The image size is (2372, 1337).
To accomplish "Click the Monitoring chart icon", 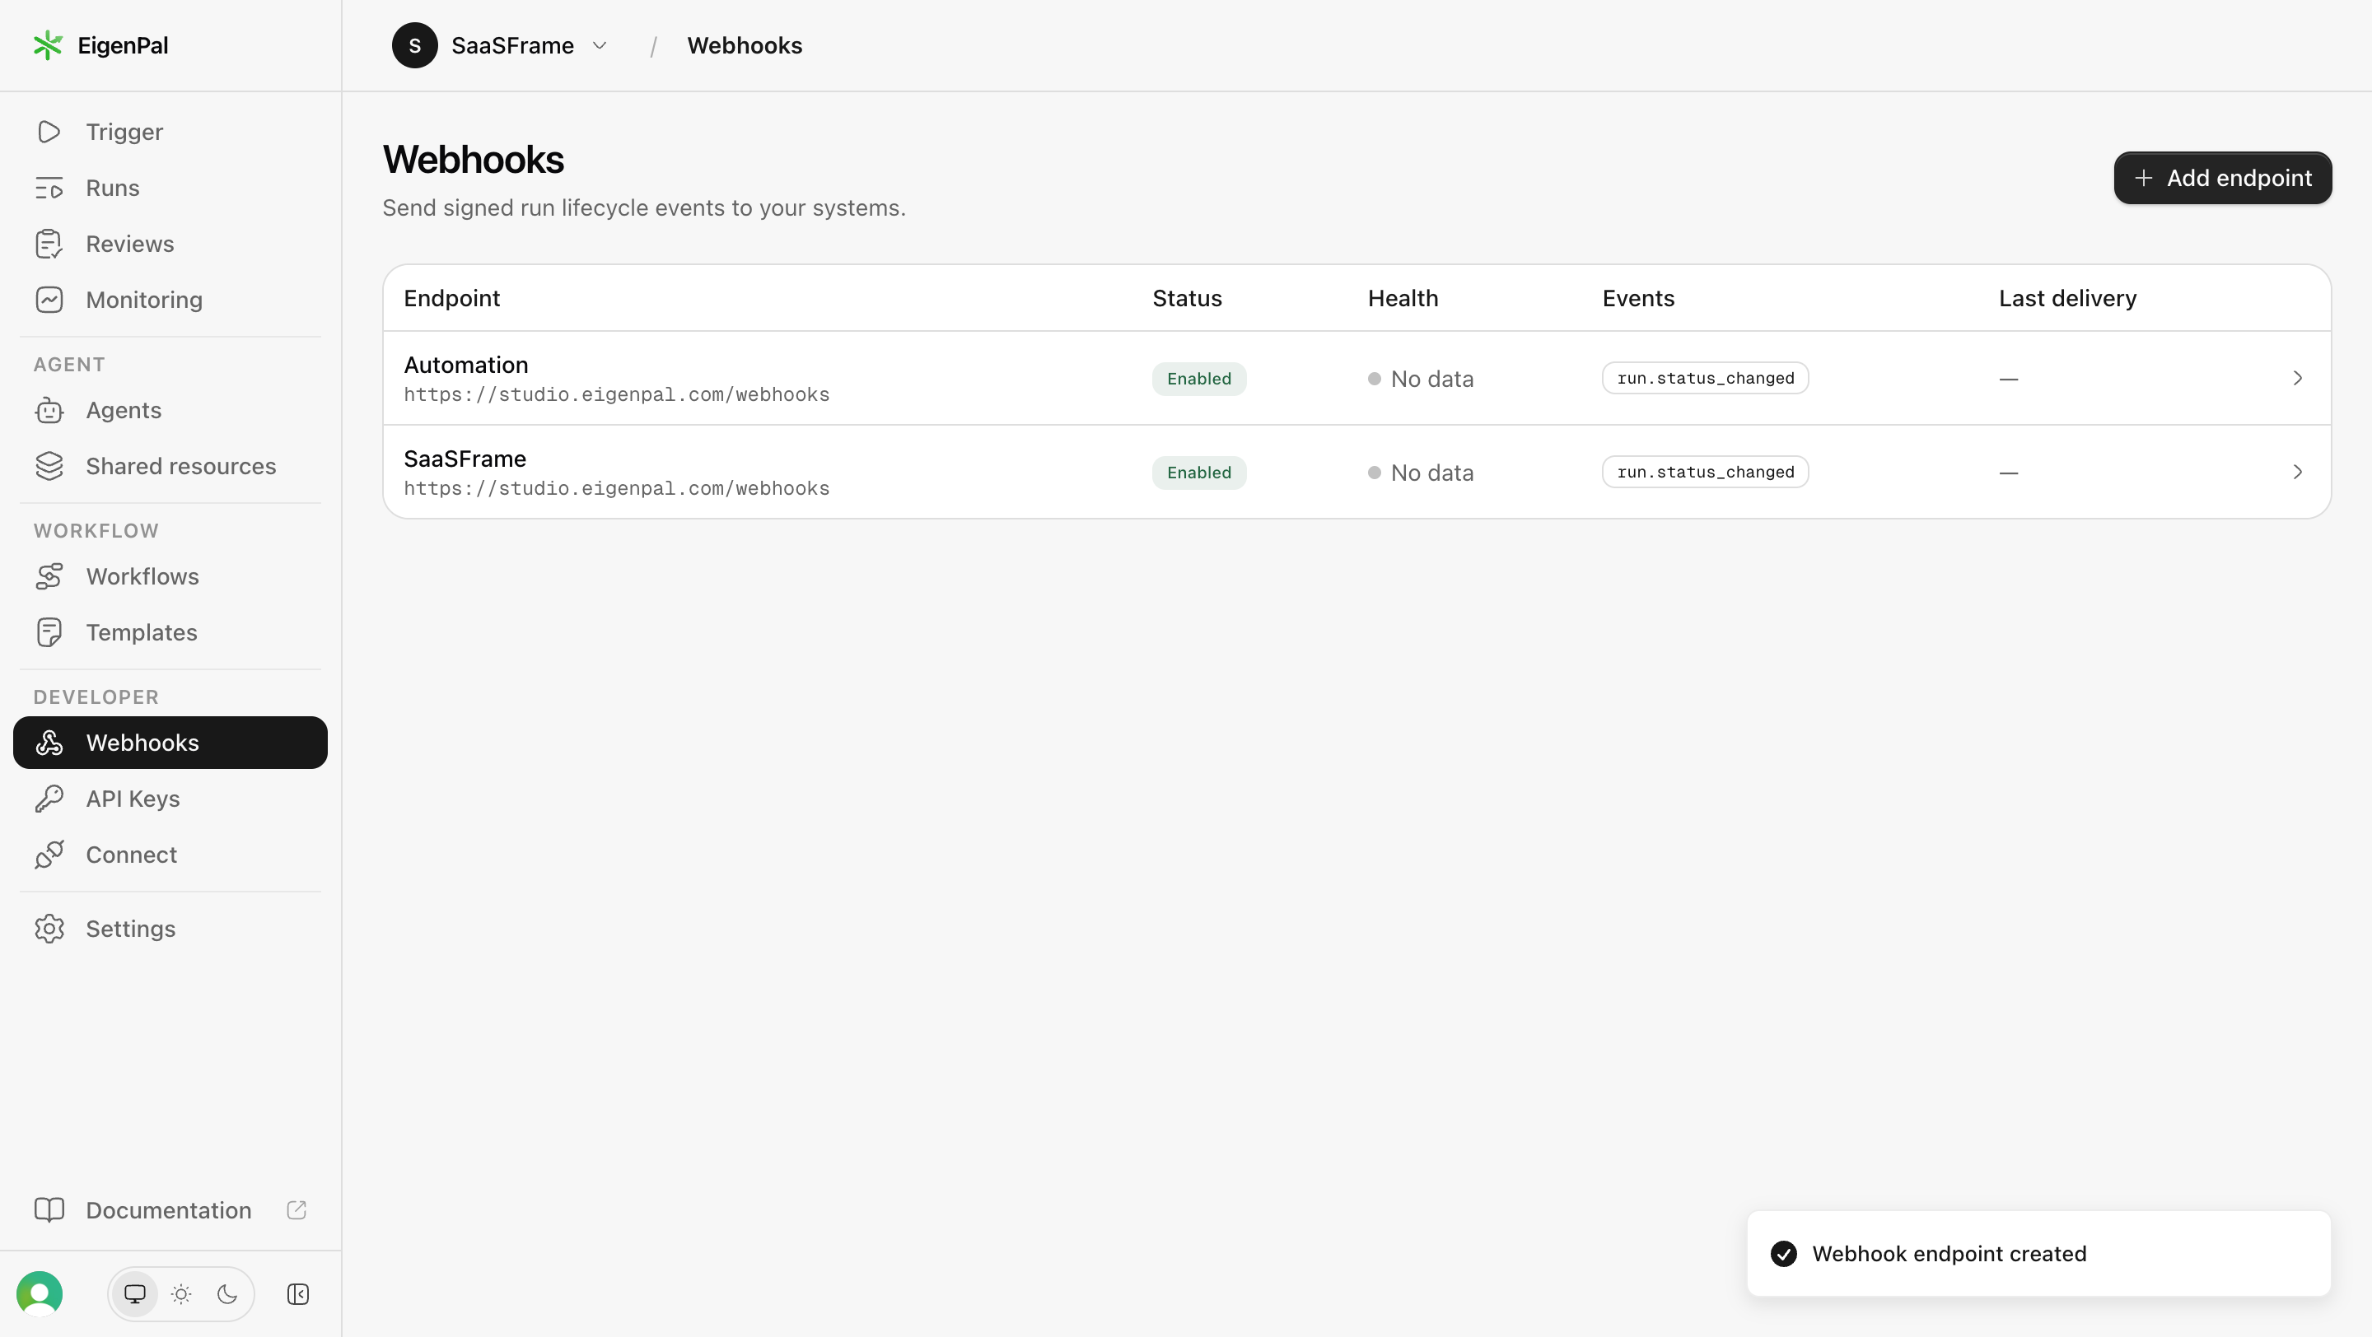I will pos(49,300).
